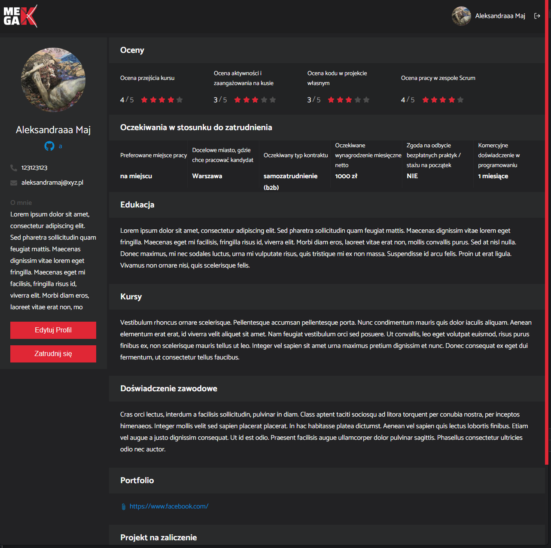Click the Edytuj Profil button
Screen dimensions: 551x548
point(53,330)
